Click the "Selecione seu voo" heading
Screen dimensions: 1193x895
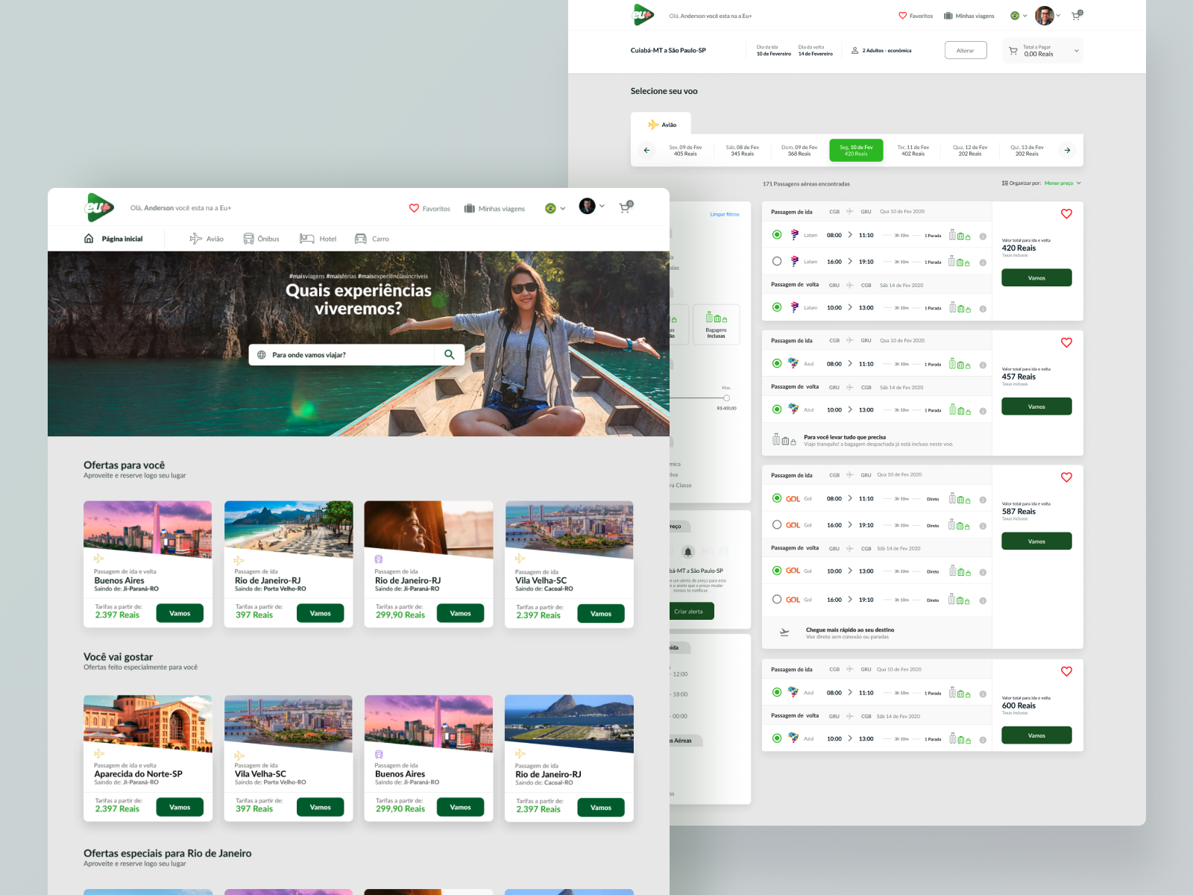pos(664,91)
